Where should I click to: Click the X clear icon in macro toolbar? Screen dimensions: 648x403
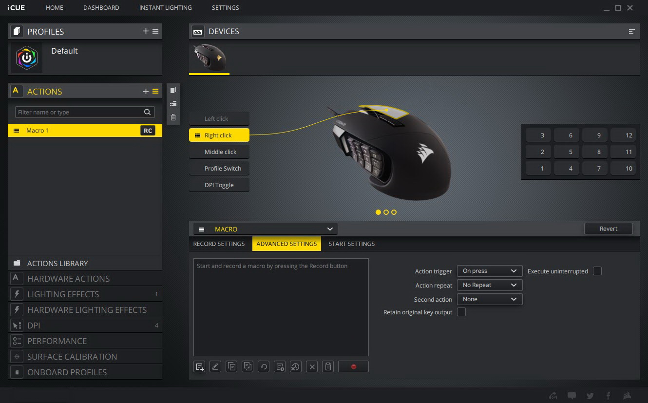(312, 367)
